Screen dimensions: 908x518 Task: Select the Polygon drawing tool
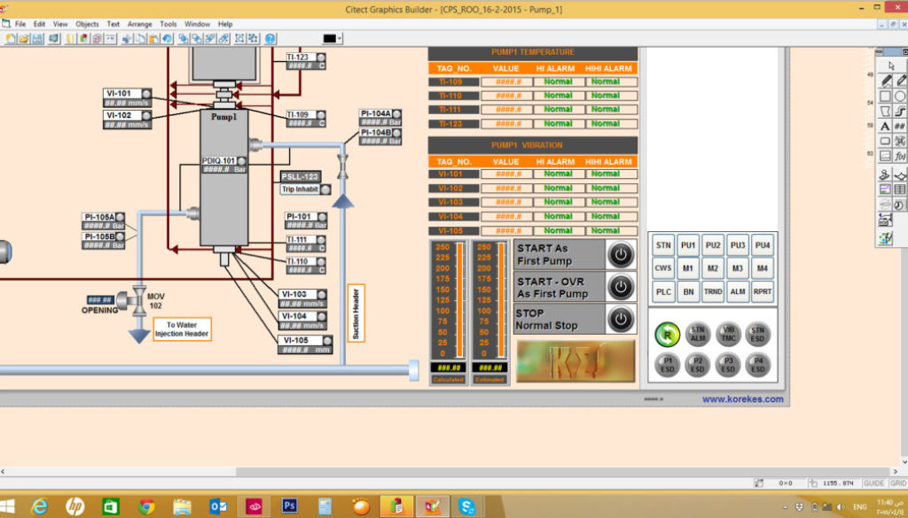[x=886, y=111]
